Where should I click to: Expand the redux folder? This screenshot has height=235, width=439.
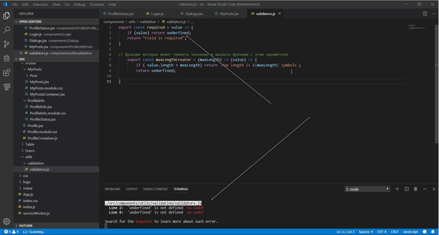tap(27, 188)
